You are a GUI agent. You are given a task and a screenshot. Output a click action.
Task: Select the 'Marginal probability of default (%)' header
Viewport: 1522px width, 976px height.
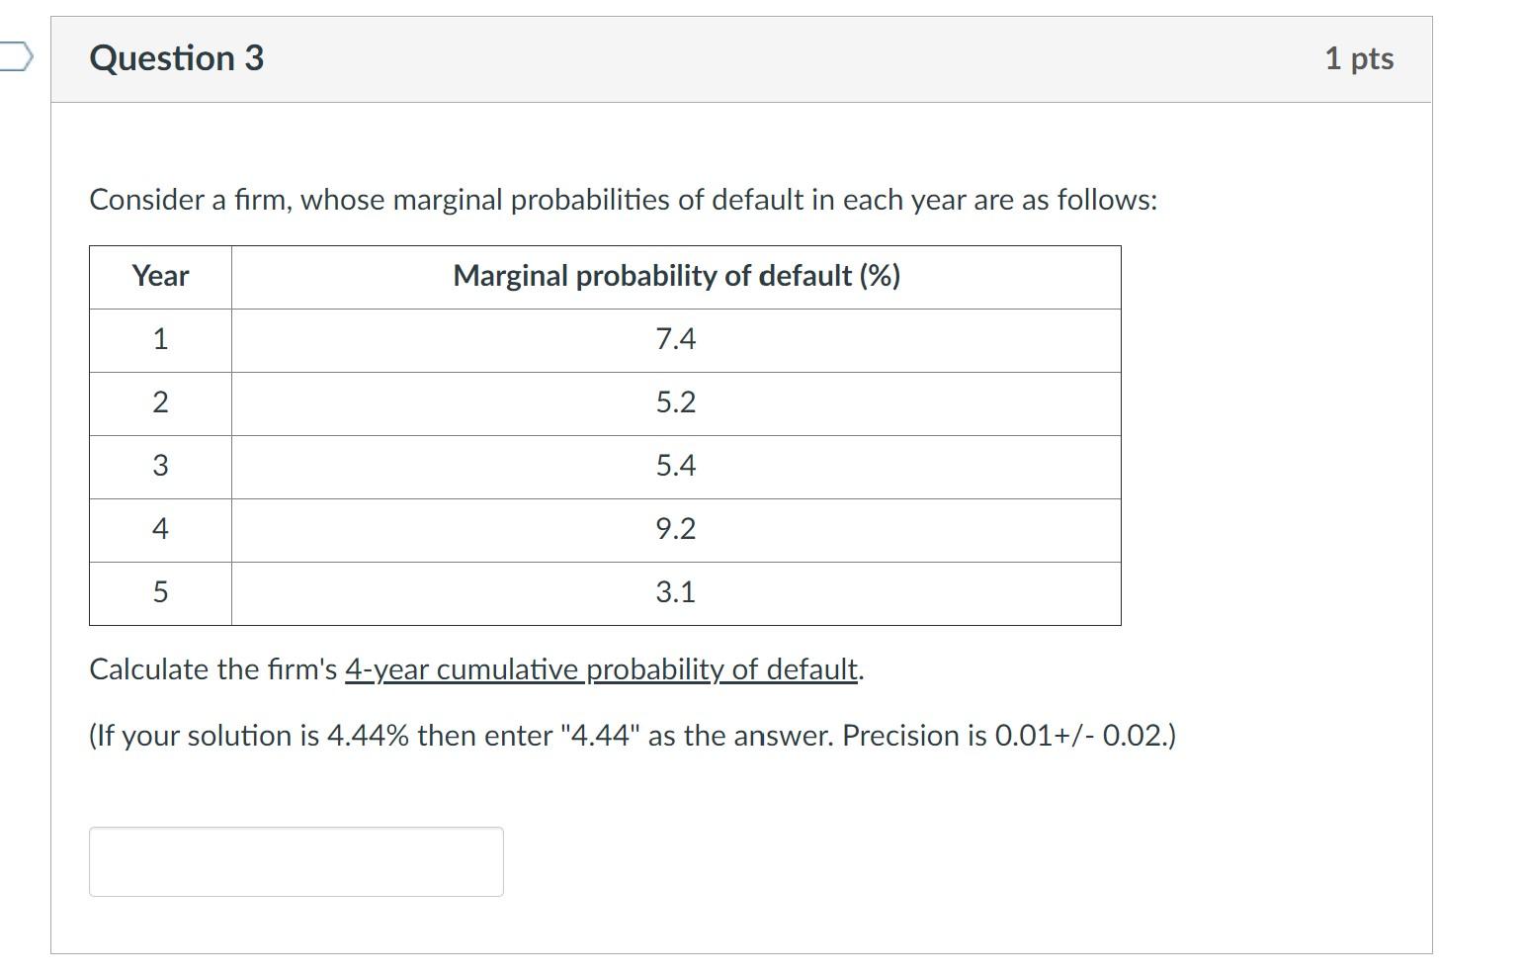pyautogui.click(x=677, y=277)
